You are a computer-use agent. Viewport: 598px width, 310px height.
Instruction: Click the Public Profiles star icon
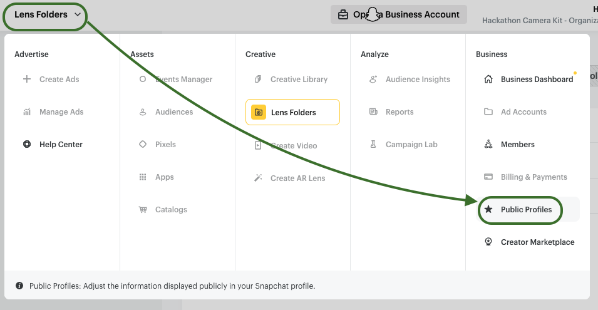coord(488,210)
